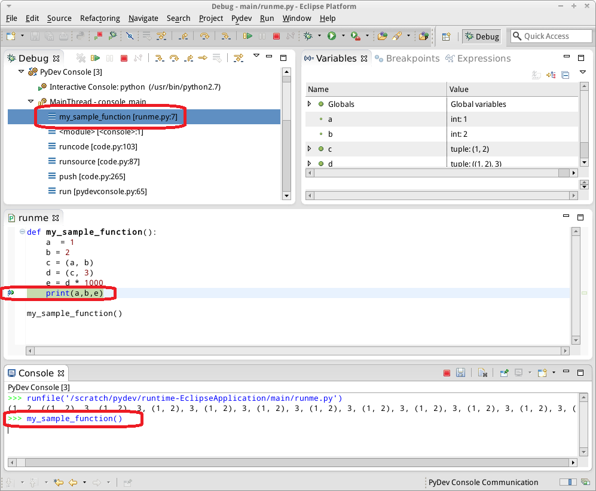The height and width of the screenshot is (491, 596).
Task: Select Interactive Console: python entry
Action: (135, 87)
